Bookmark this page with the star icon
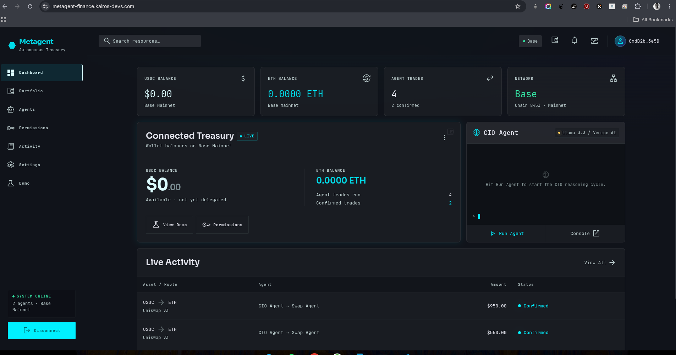676x355 pixels. 518,6
